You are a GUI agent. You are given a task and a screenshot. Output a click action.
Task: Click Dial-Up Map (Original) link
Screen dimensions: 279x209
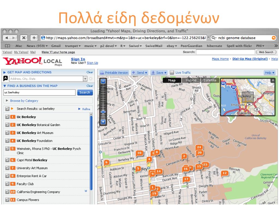(x=250, y=59)
